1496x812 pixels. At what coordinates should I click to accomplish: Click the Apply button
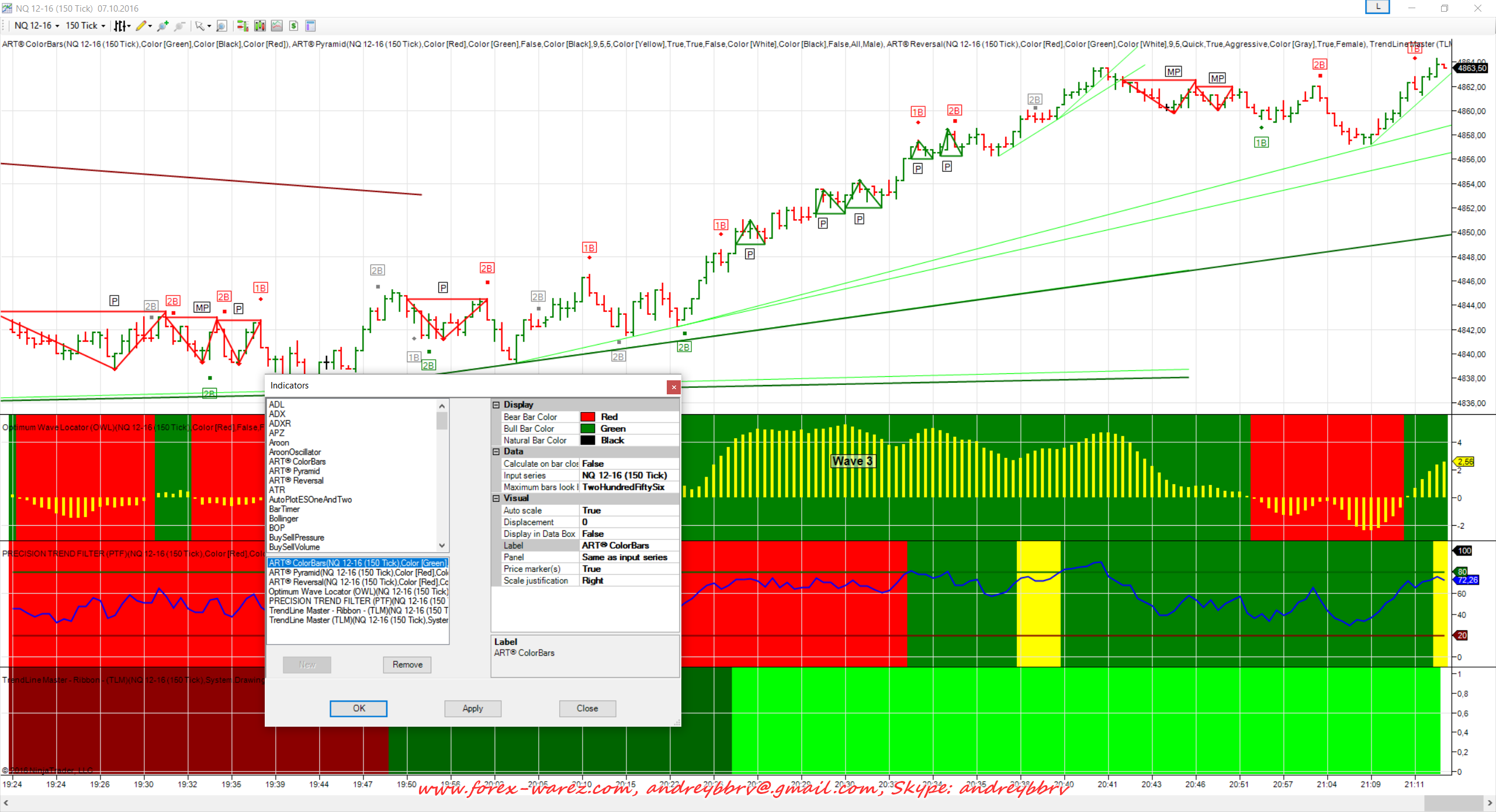coord(472,709)
